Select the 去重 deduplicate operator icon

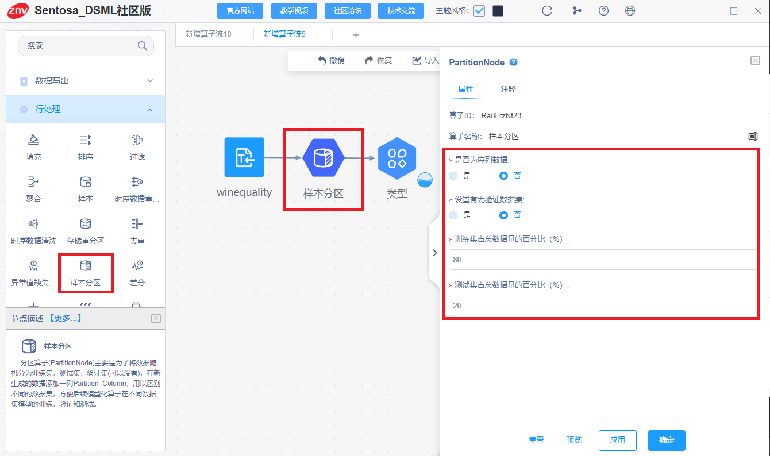pyautogui.click(x=137, y=223)
